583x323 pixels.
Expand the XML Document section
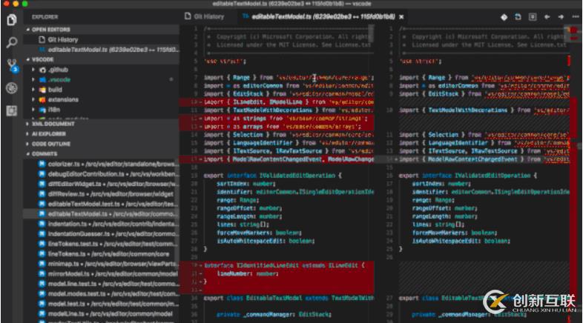coord(101,124)
